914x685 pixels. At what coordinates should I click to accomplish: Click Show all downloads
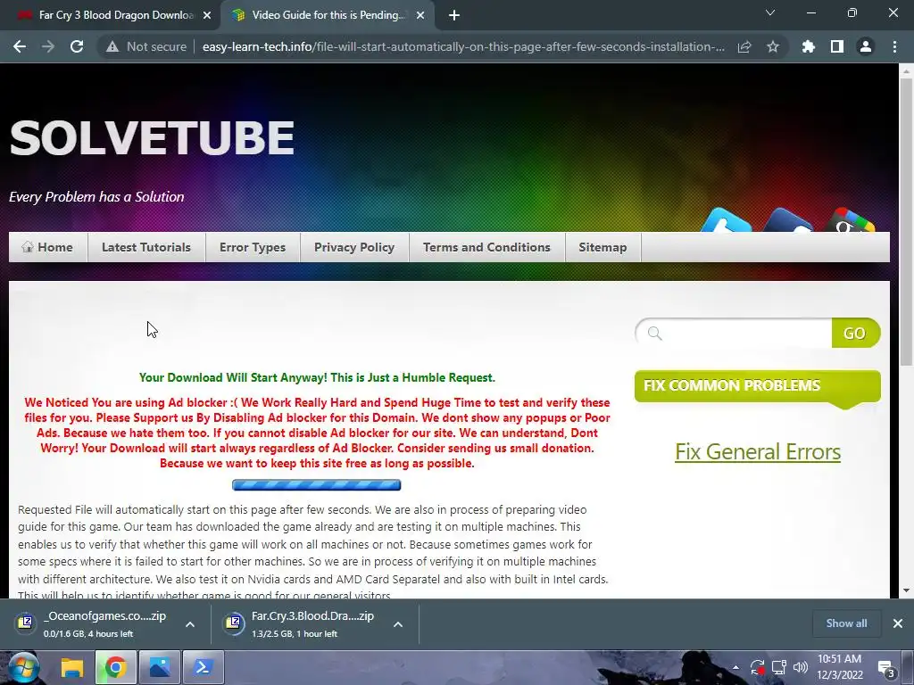(x=846, y=623)
